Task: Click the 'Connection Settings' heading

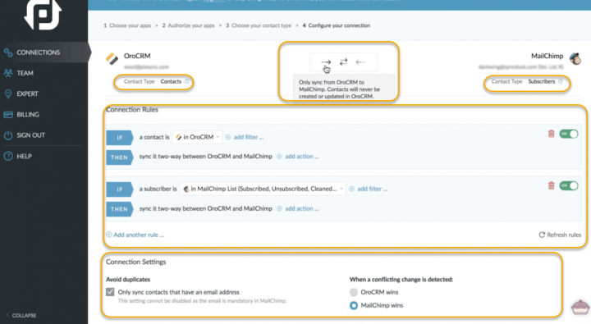Action: [135, 262]
